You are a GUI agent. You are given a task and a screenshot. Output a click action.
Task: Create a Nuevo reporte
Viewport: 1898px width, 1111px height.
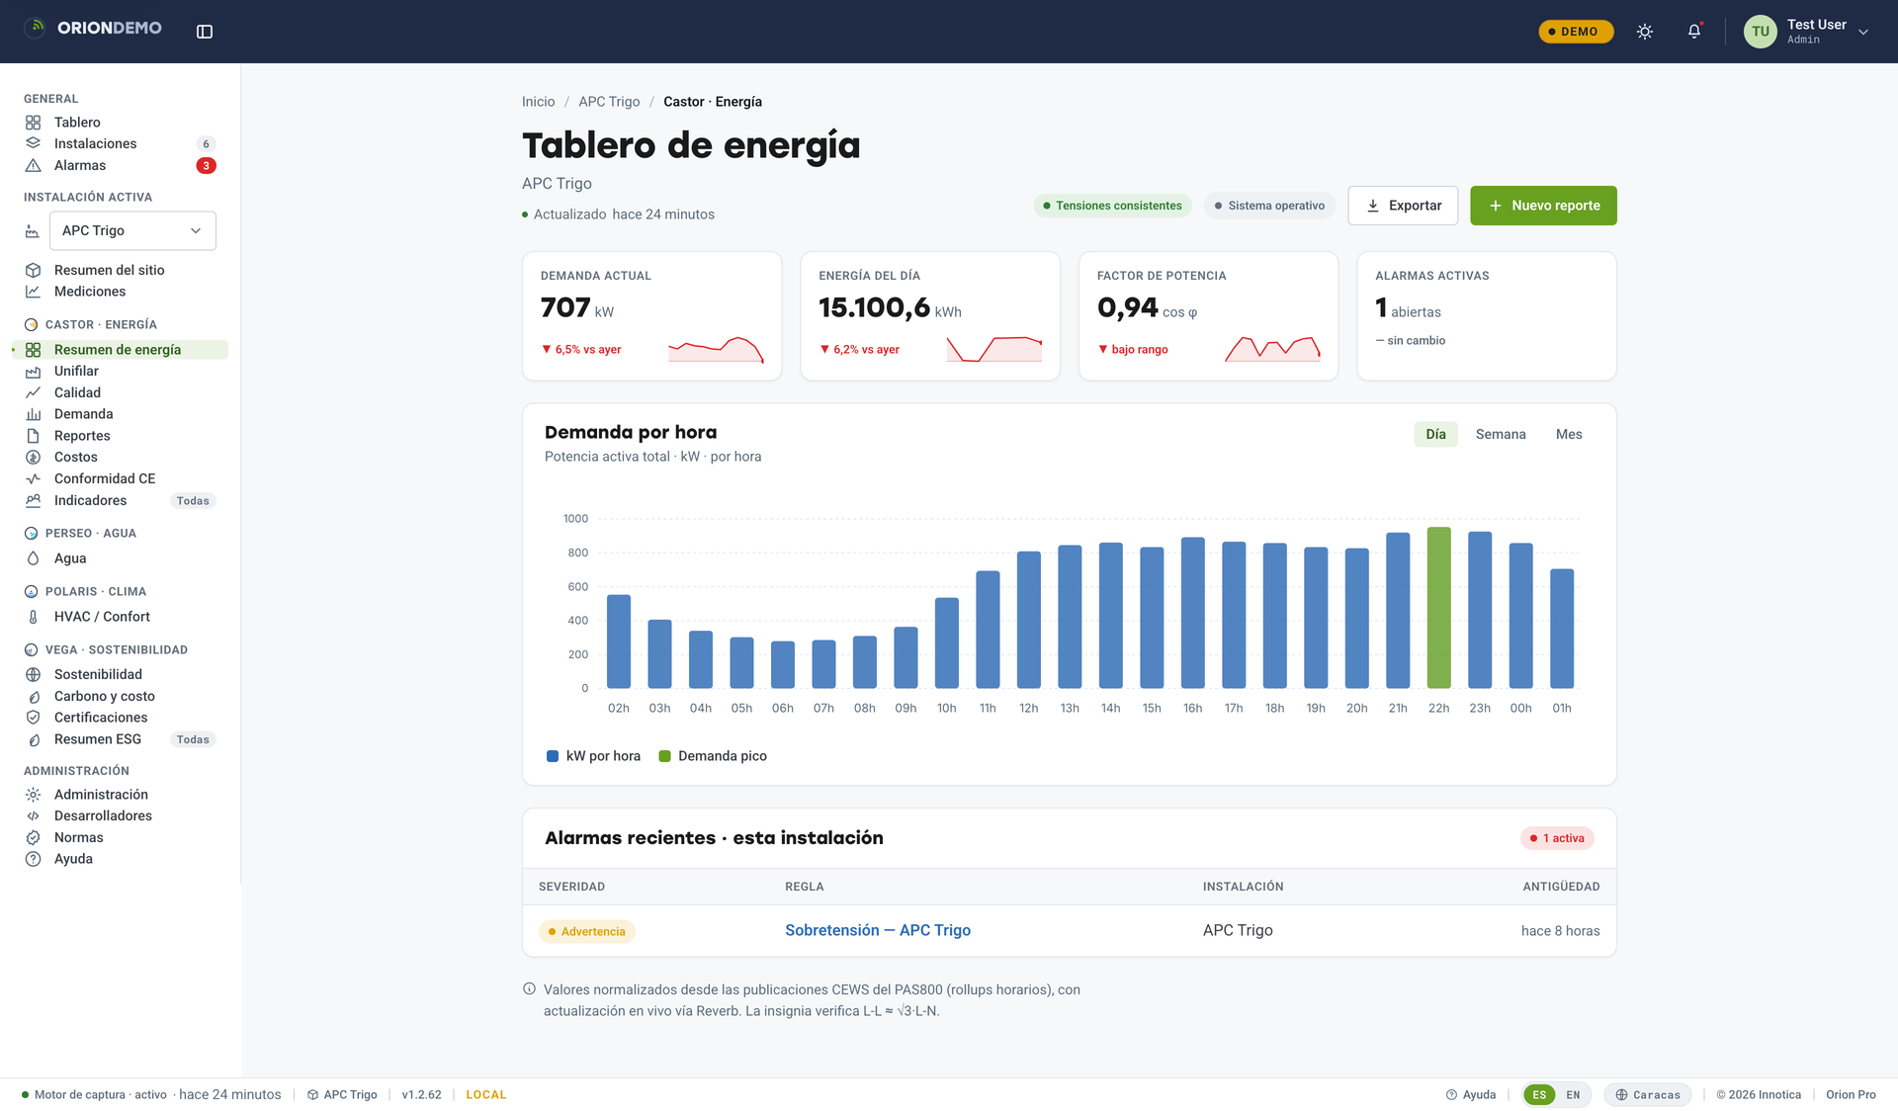[x=1543, y=206]
